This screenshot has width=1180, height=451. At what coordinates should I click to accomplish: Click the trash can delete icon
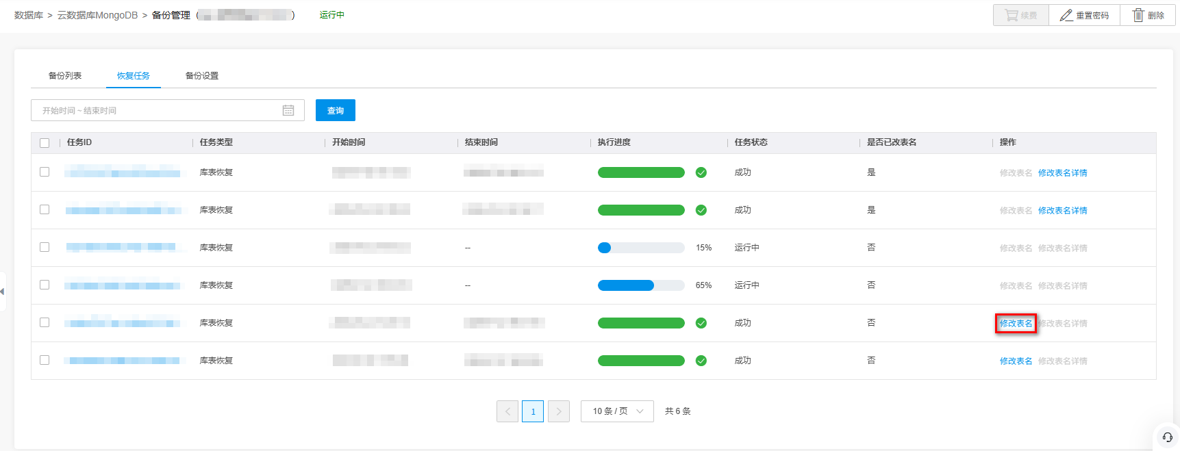1138,15
